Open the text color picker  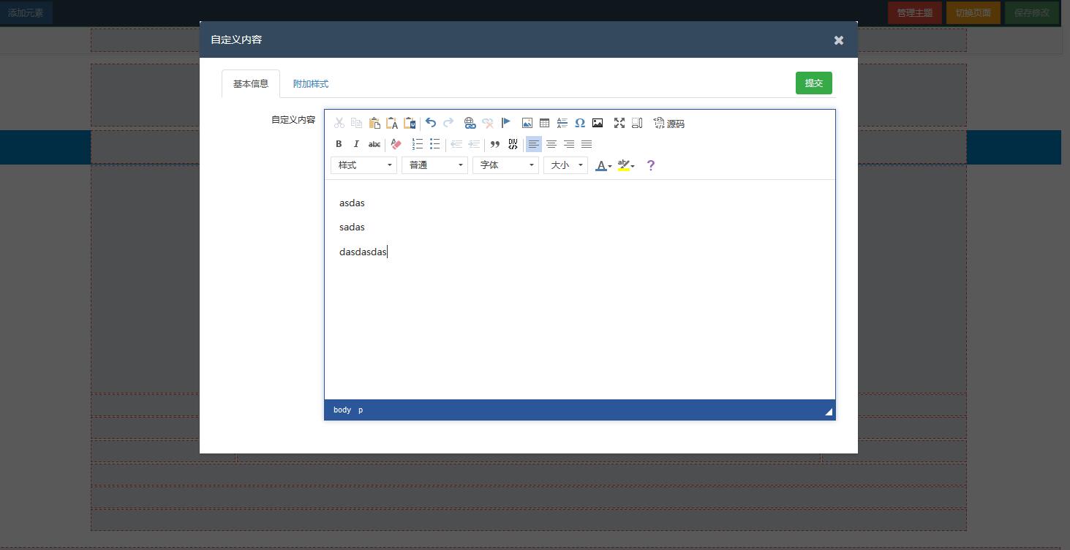(x=603, y=165)
